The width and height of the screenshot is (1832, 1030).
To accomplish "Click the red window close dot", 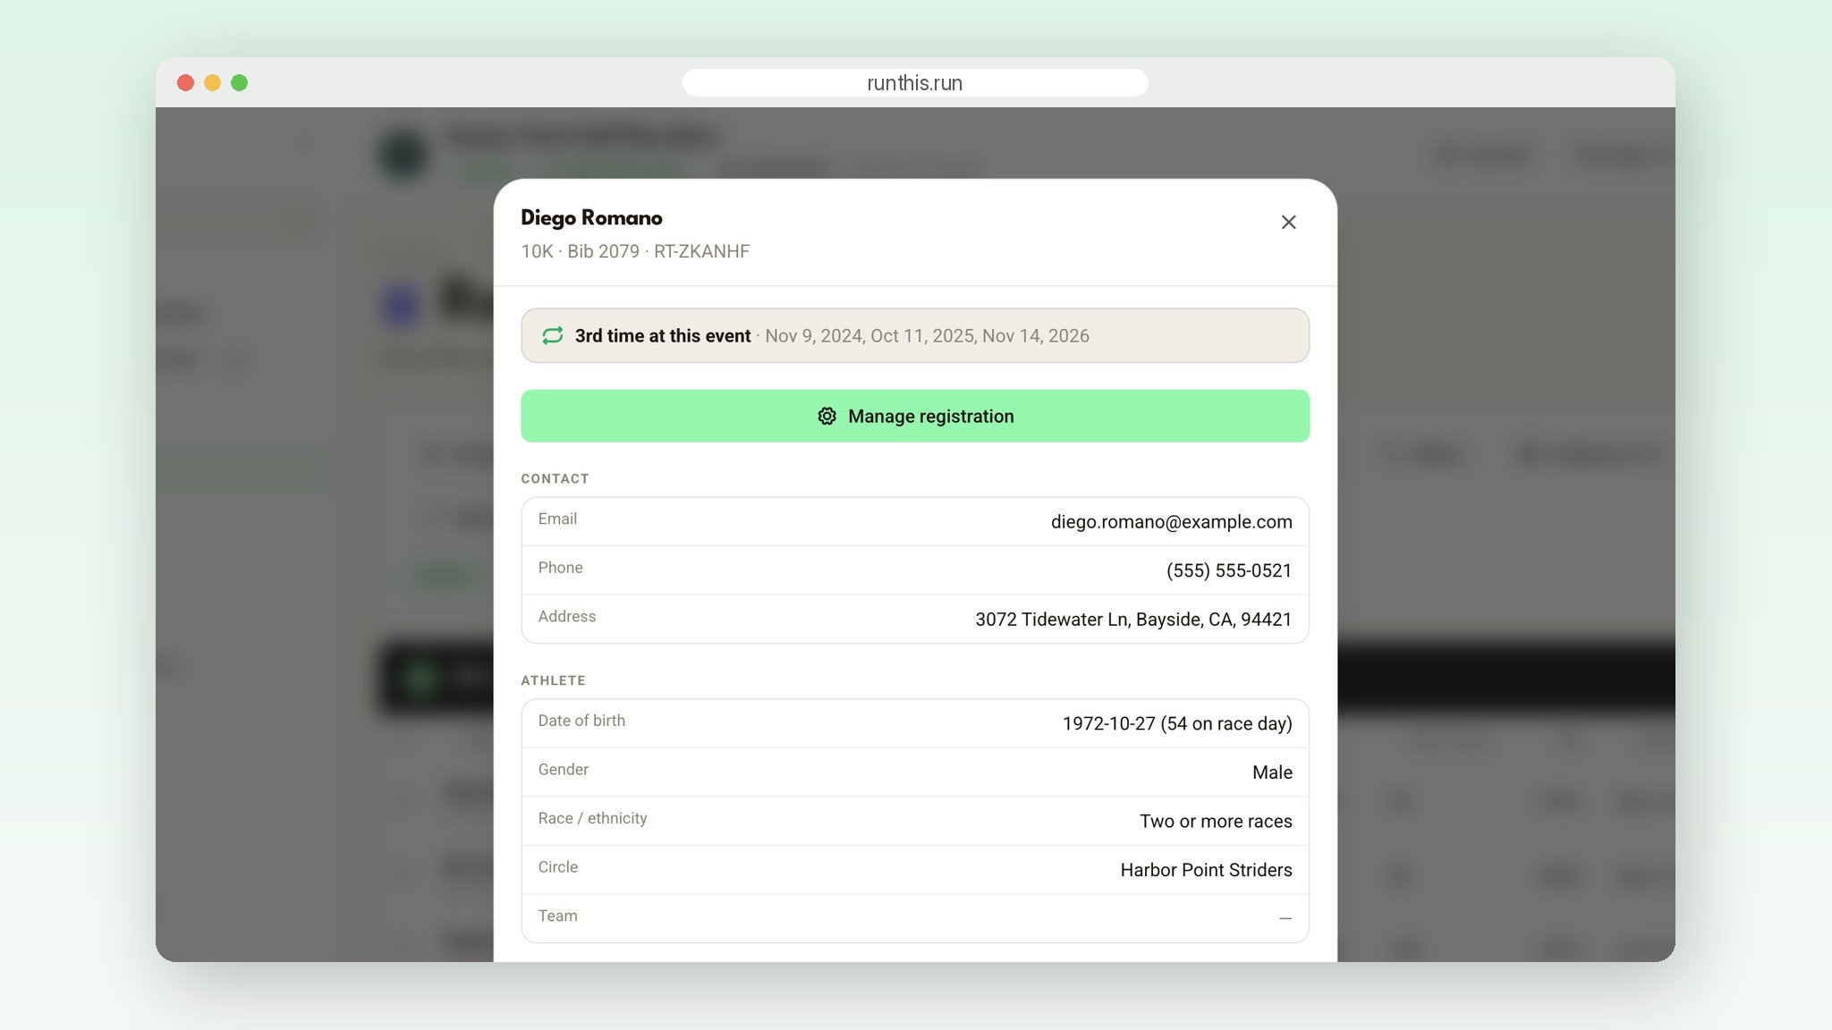I will (x=186, y=83).
